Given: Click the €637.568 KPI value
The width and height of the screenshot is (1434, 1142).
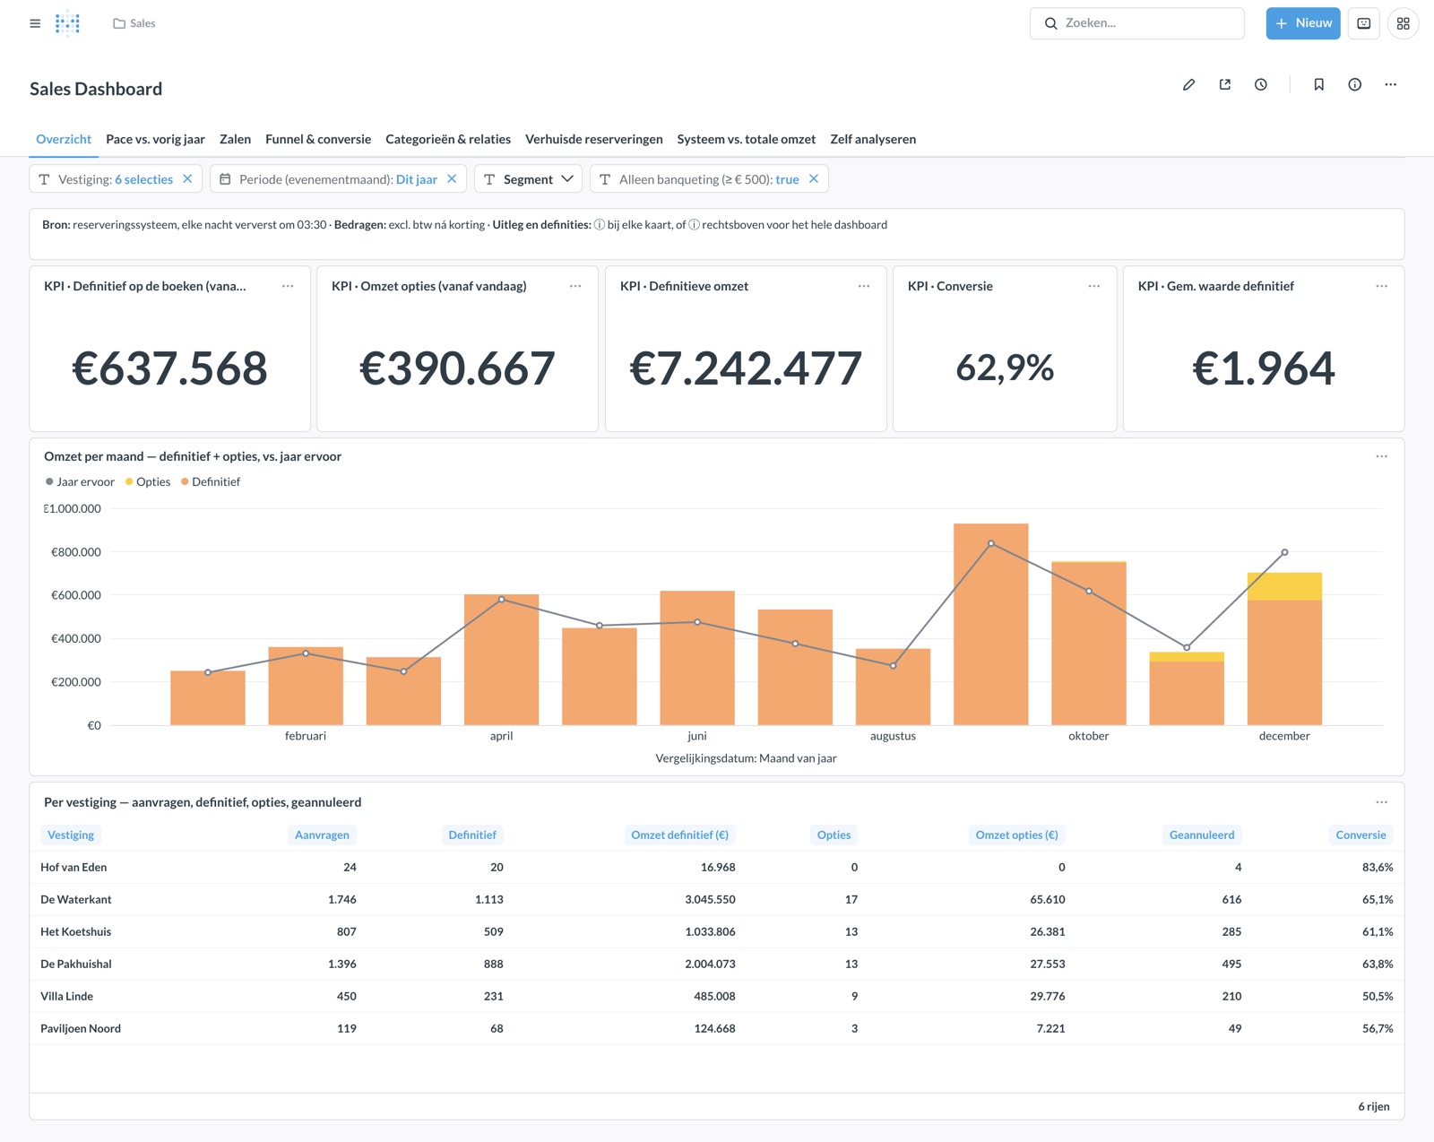Looking at the screenshot, I should pos(169,368).
